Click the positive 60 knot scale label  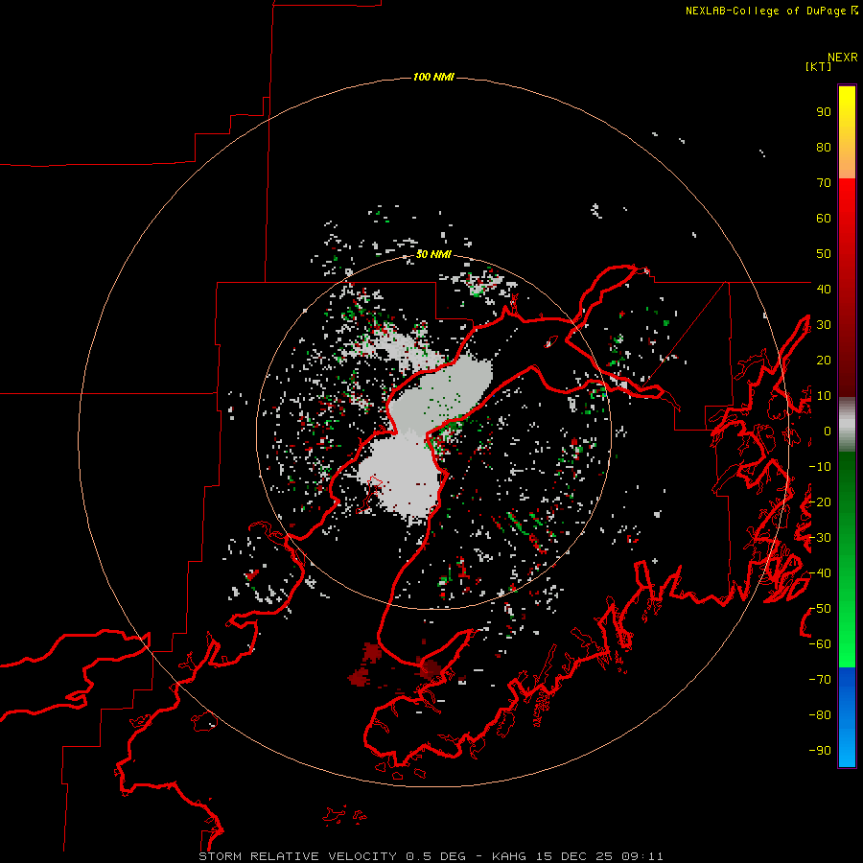pyautogui.click(x=824, y=219)
